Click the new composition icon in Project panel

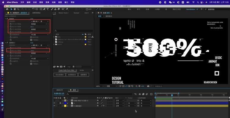[x=61, y=67]
